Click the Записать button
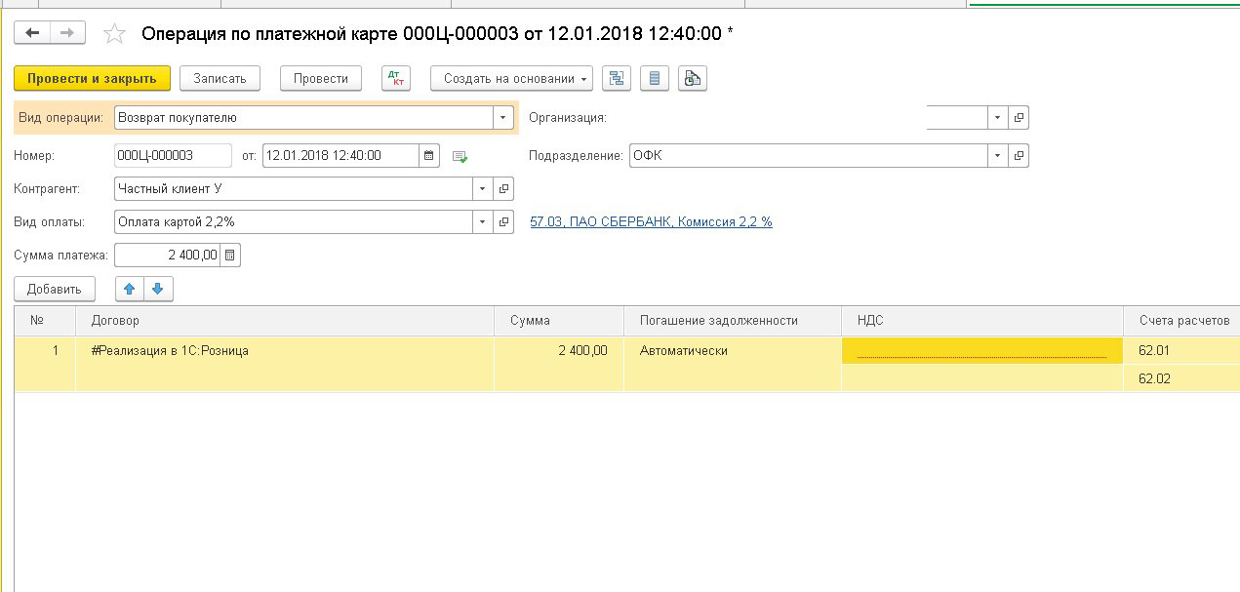This screenshot has width=1240, height=592. (220, 79)
